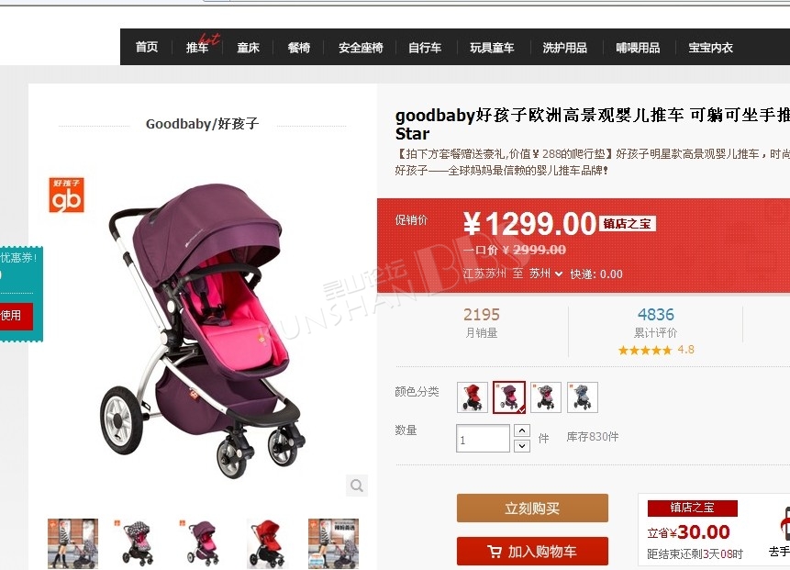This screenshot has height=570, width=790.
Task: Click the 镇店之宝 badge beside the price
Action: (x=628, y=223)
